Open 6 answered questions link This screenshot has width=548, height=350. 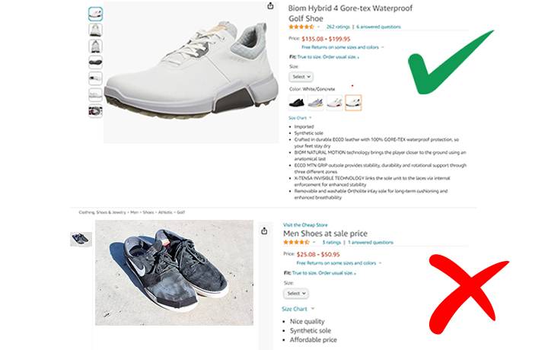click(378, 27)
